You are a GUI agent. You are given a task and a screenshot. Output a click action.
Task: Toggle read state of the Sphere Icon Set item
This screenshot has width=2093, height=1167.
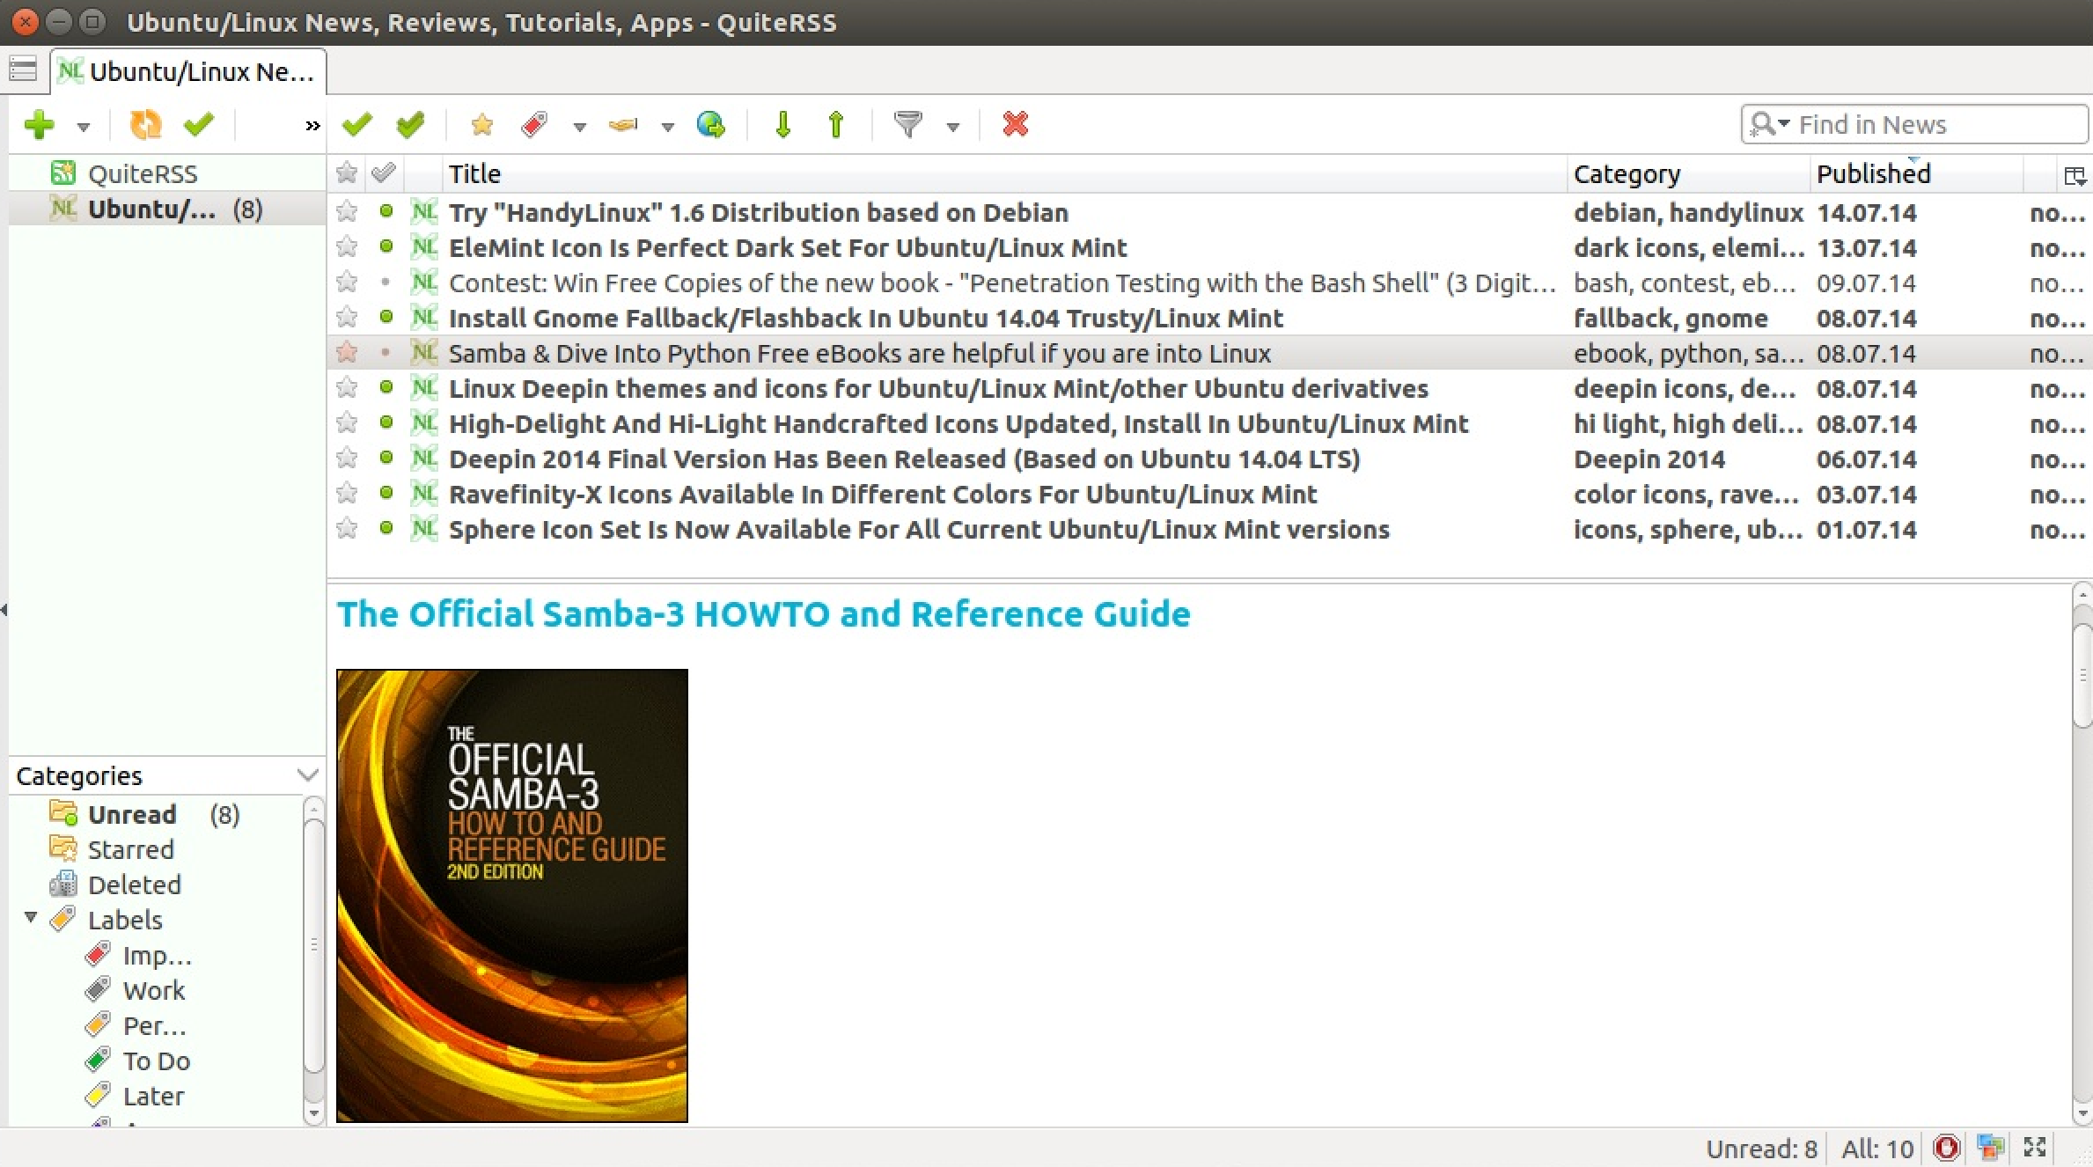pos(386,529)
